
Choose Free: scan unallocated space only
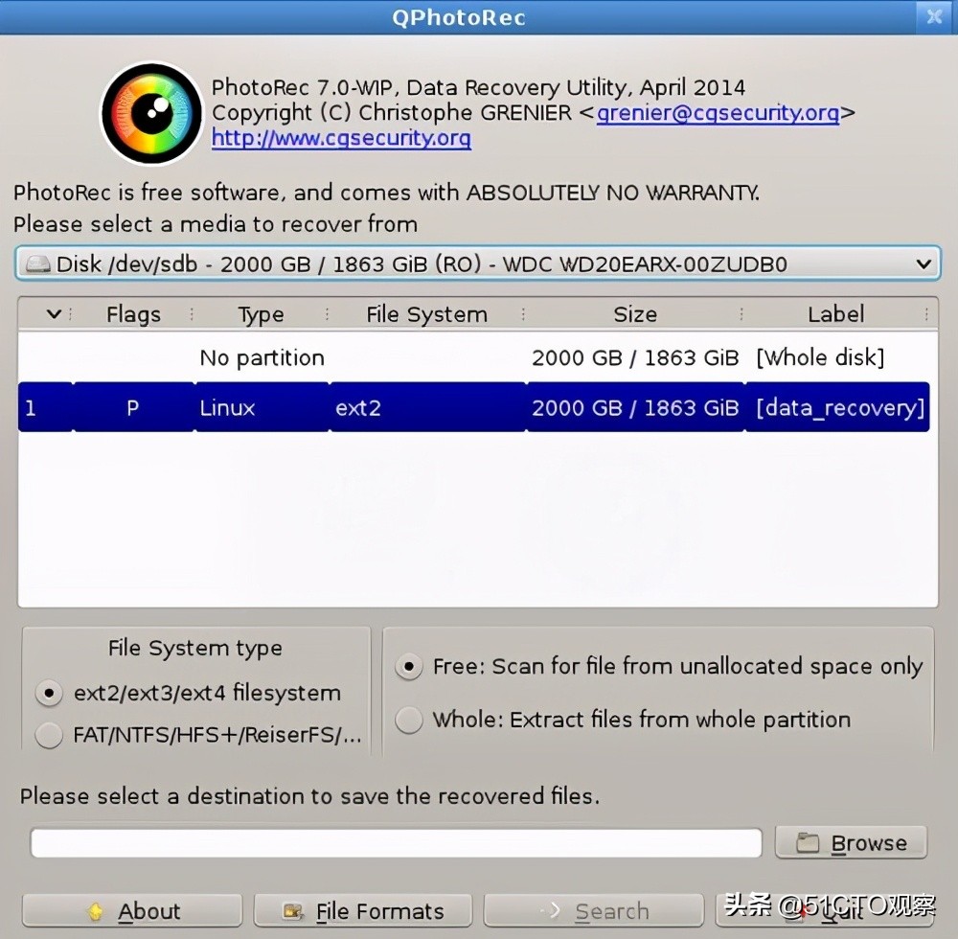click(409, 666)
